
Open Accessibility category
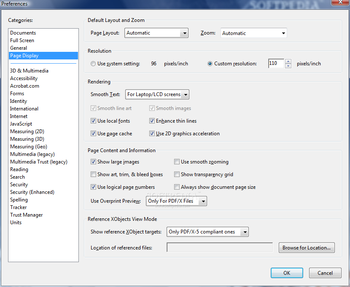pyautogui.click(x=24, y=78)
